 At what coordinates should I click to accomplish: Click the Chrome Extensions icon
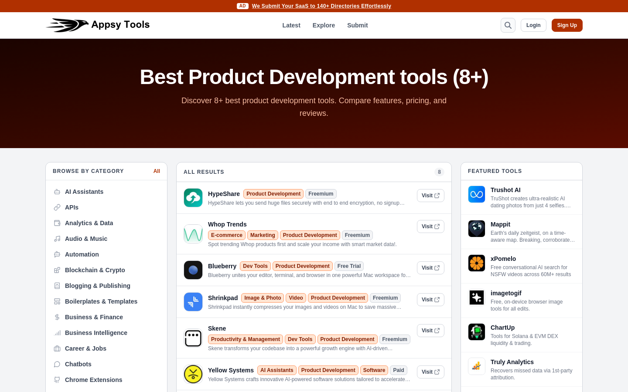click(57, 380)
